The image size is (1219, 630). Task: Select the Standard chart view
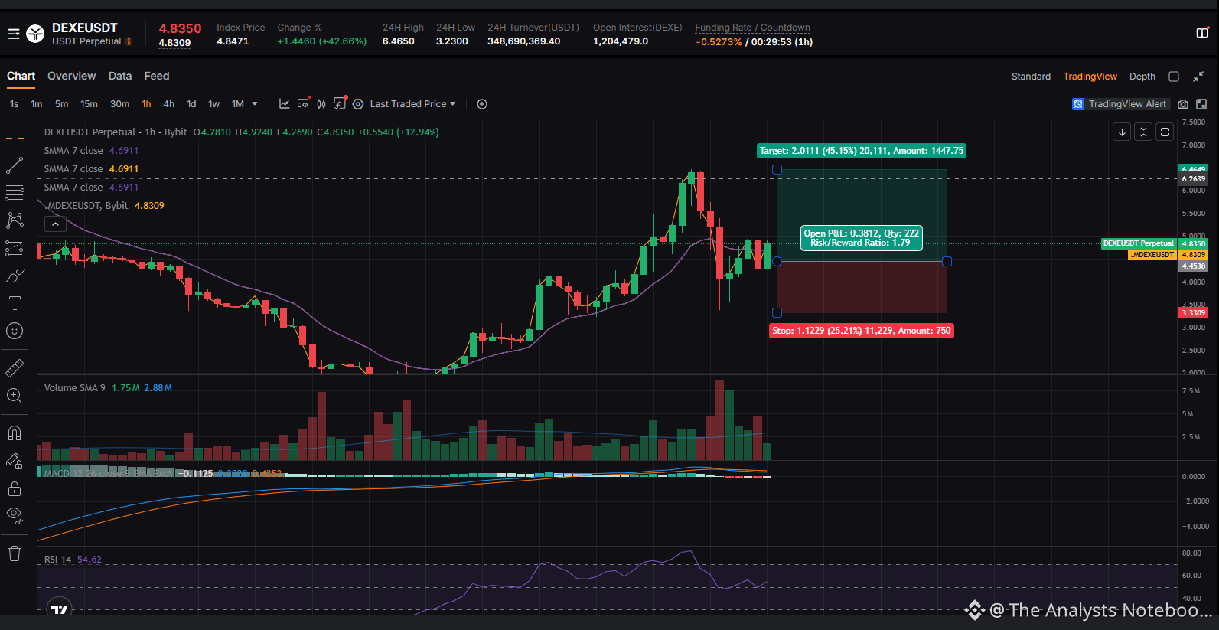coord(1031,77)
